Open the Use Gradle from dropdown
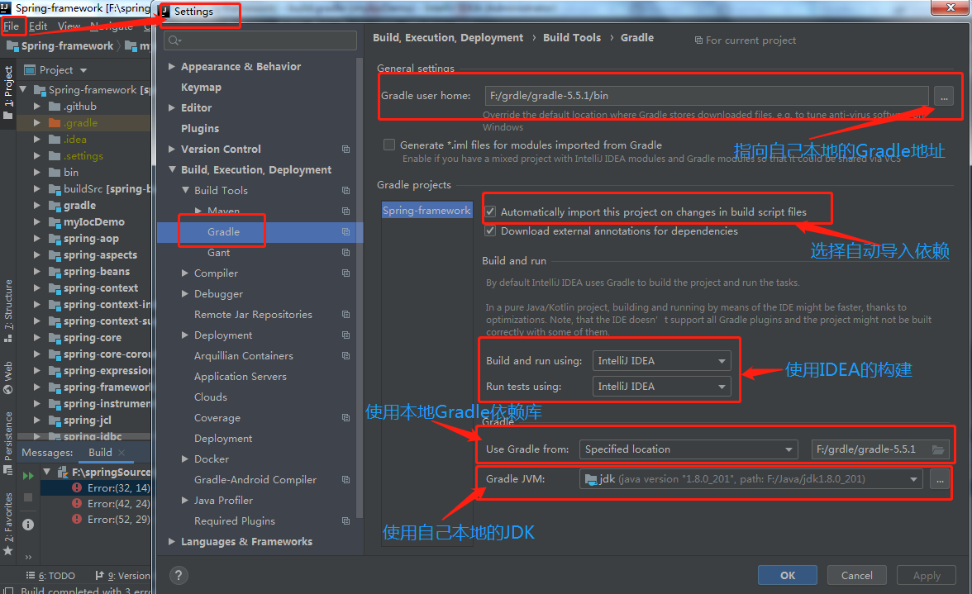The width and height of the screenshot is (972, 594). point(688,449)
